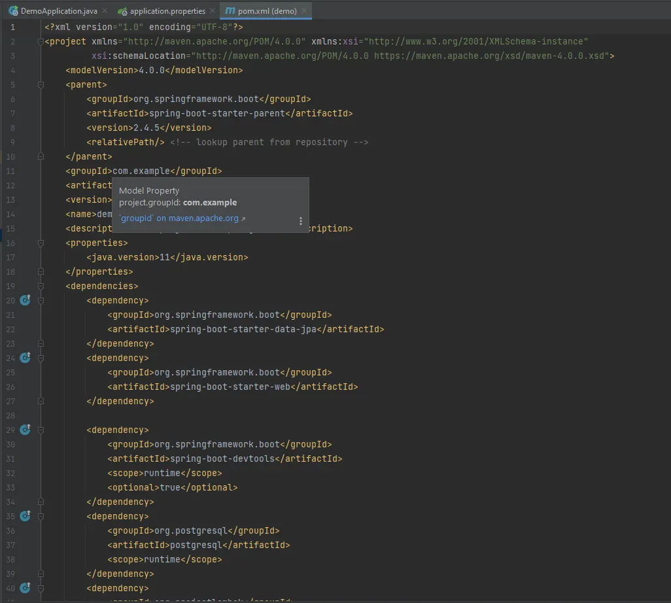Click the DemoApplication.java class icon in tab
Viewport: 671px width, 603px height.
[13, 10]
